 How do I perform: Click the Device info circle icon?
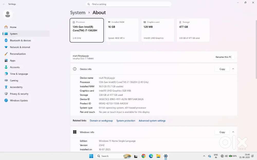pyautogui.click(x=75, y=69)
